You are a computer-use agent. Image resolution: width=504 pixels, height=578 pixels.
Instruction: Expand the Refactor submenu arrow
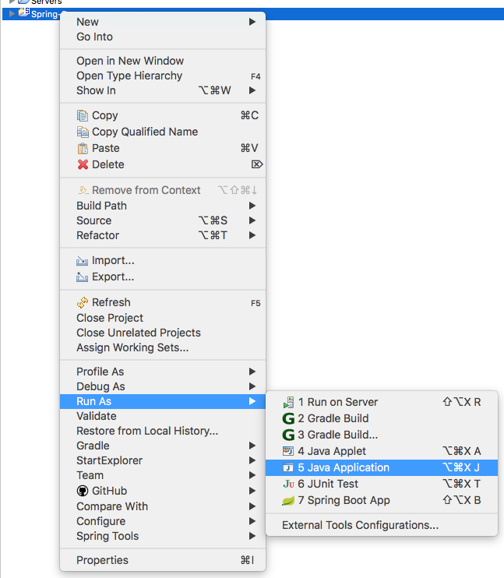pyautogui.click(x=252, y=235)
